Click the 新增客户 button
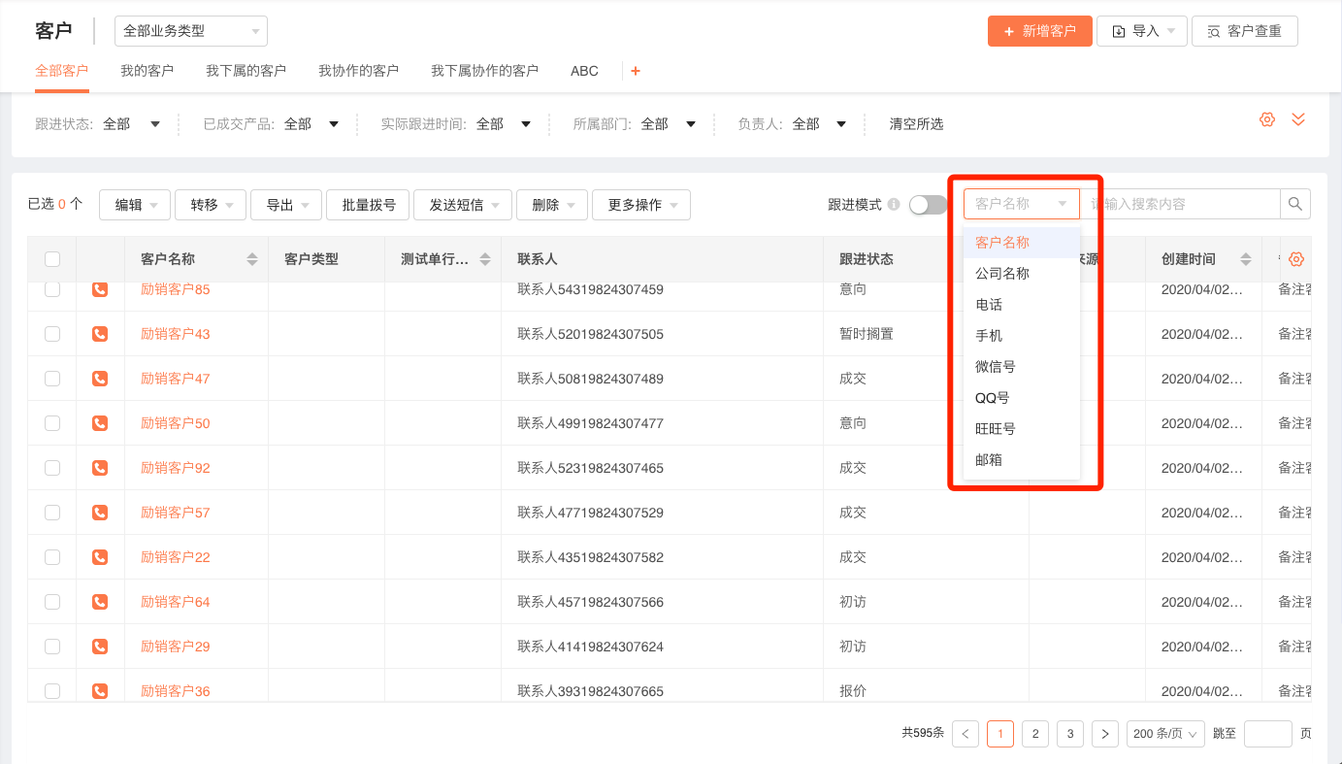 [x=1039, y=31]
